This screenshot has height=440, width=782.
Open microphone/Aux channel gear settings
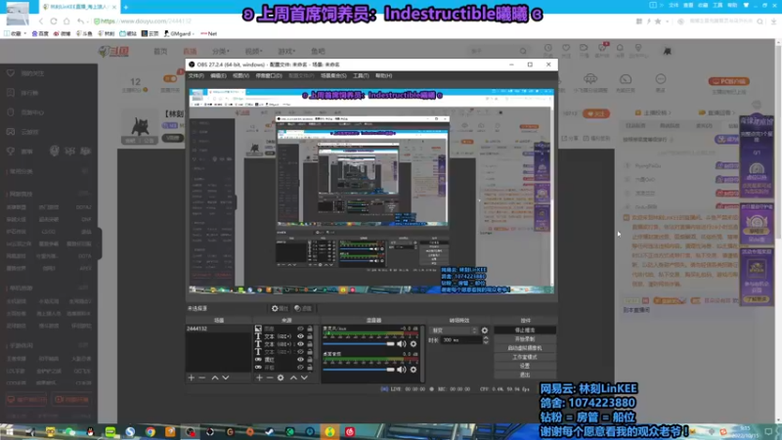tap(413, 344)
